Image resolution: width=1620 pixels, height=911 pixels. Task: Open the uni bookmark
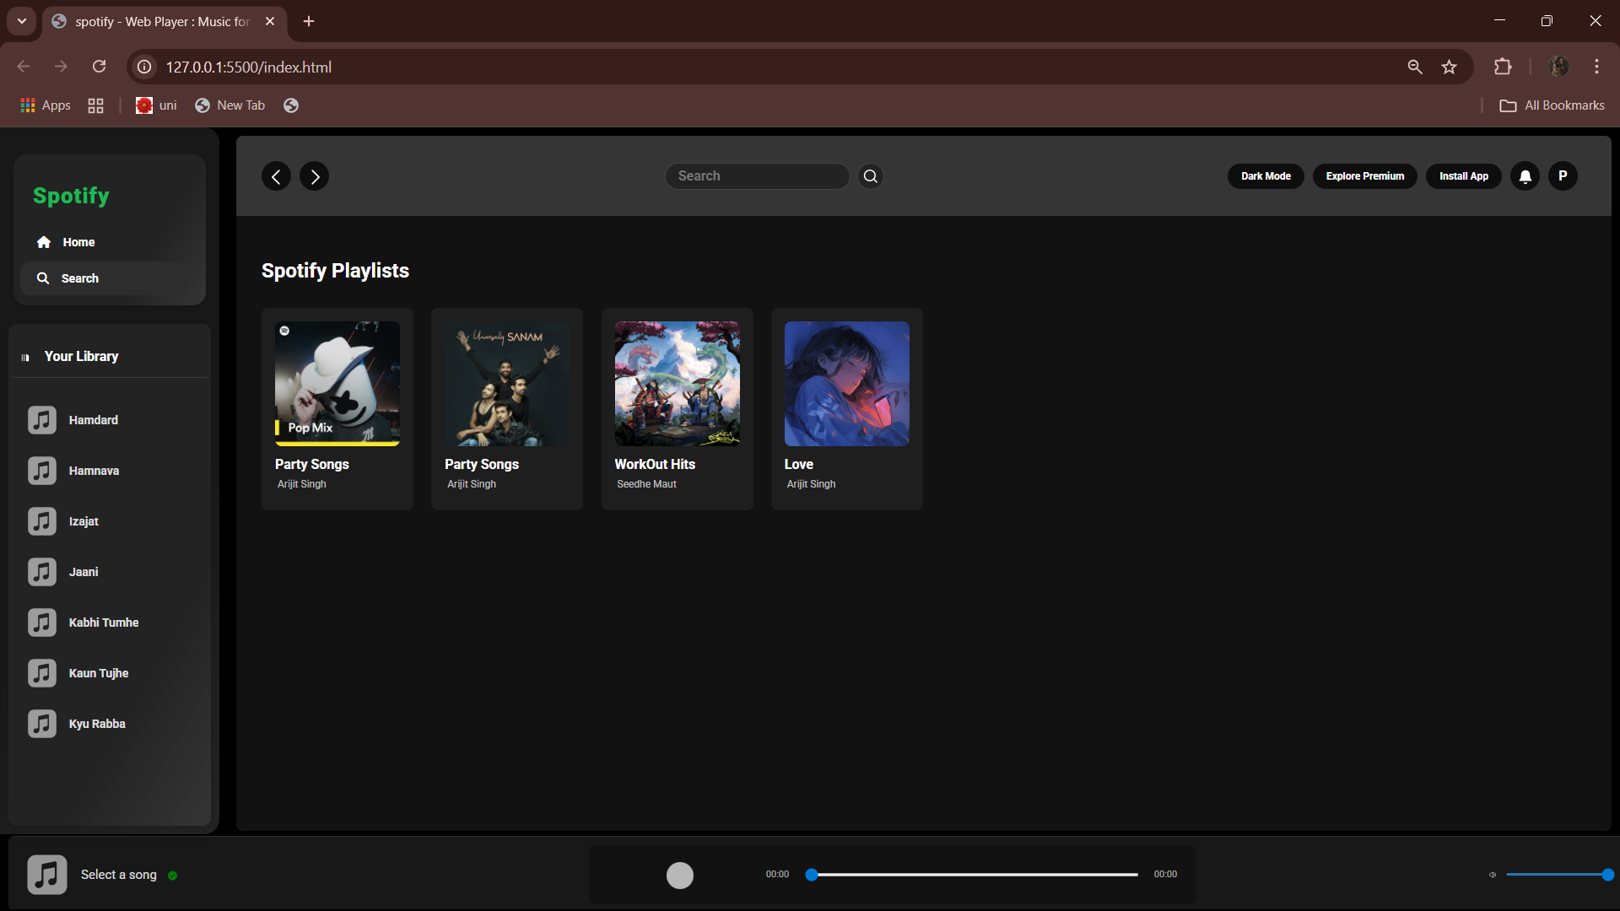(x=155, y=105)
